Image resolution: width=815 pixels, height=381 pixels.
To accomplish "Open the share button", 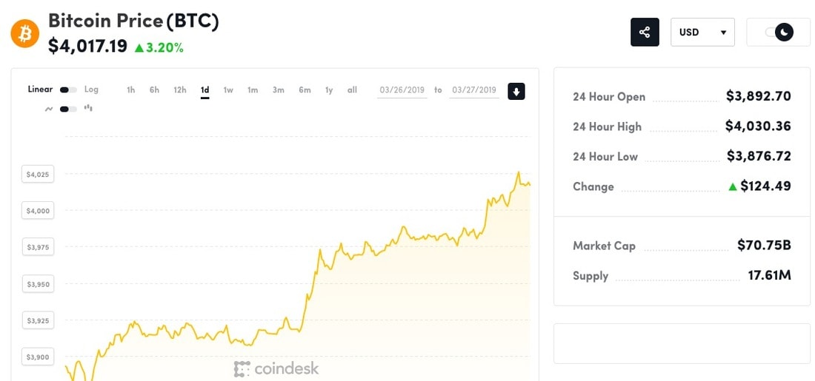I will pyautogui.click(x=645, y=33).
